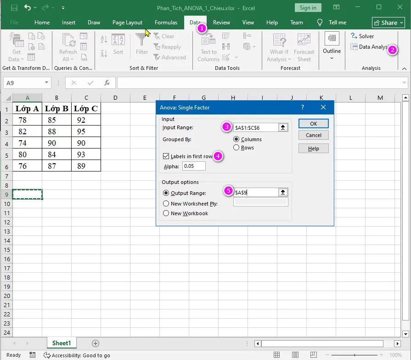Screen dimensions: 411x360
Task: Choose New Worksheet Ply output option
Action: [x=166, y=203]
